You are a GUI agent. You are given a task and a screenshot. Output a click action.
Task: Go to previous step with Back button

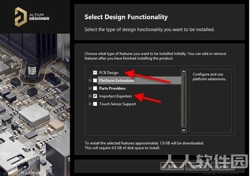pyautogui.click(x=172, y=166)
